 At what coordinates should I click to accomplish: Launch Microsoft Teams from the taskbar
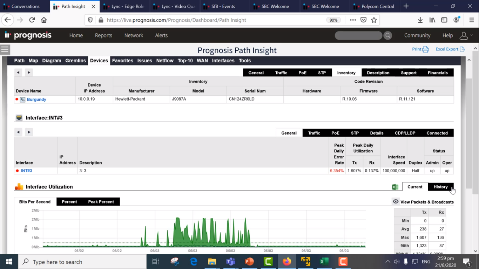tap(230, 262)
